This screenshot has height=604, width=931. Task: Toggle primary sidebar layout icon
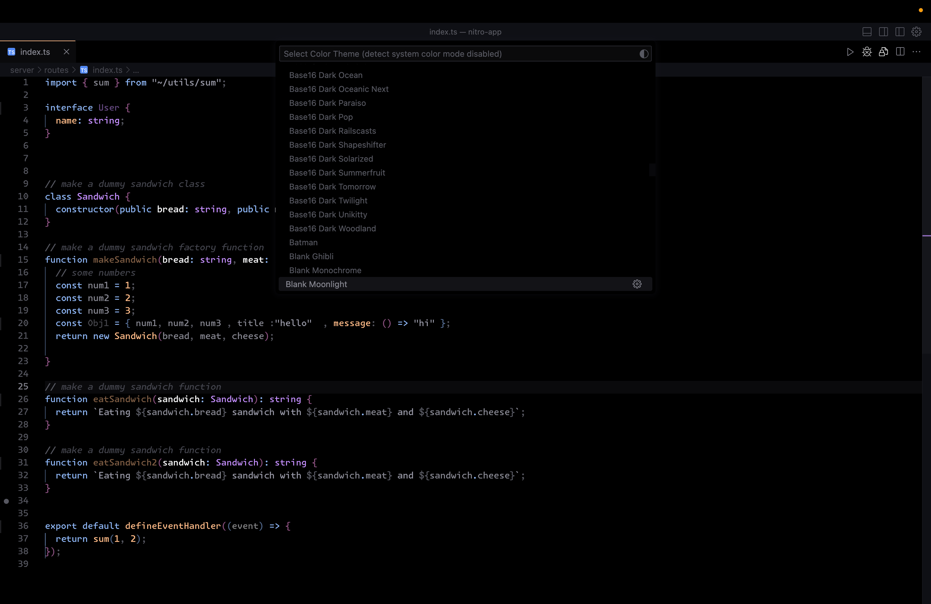click(883, 32)
